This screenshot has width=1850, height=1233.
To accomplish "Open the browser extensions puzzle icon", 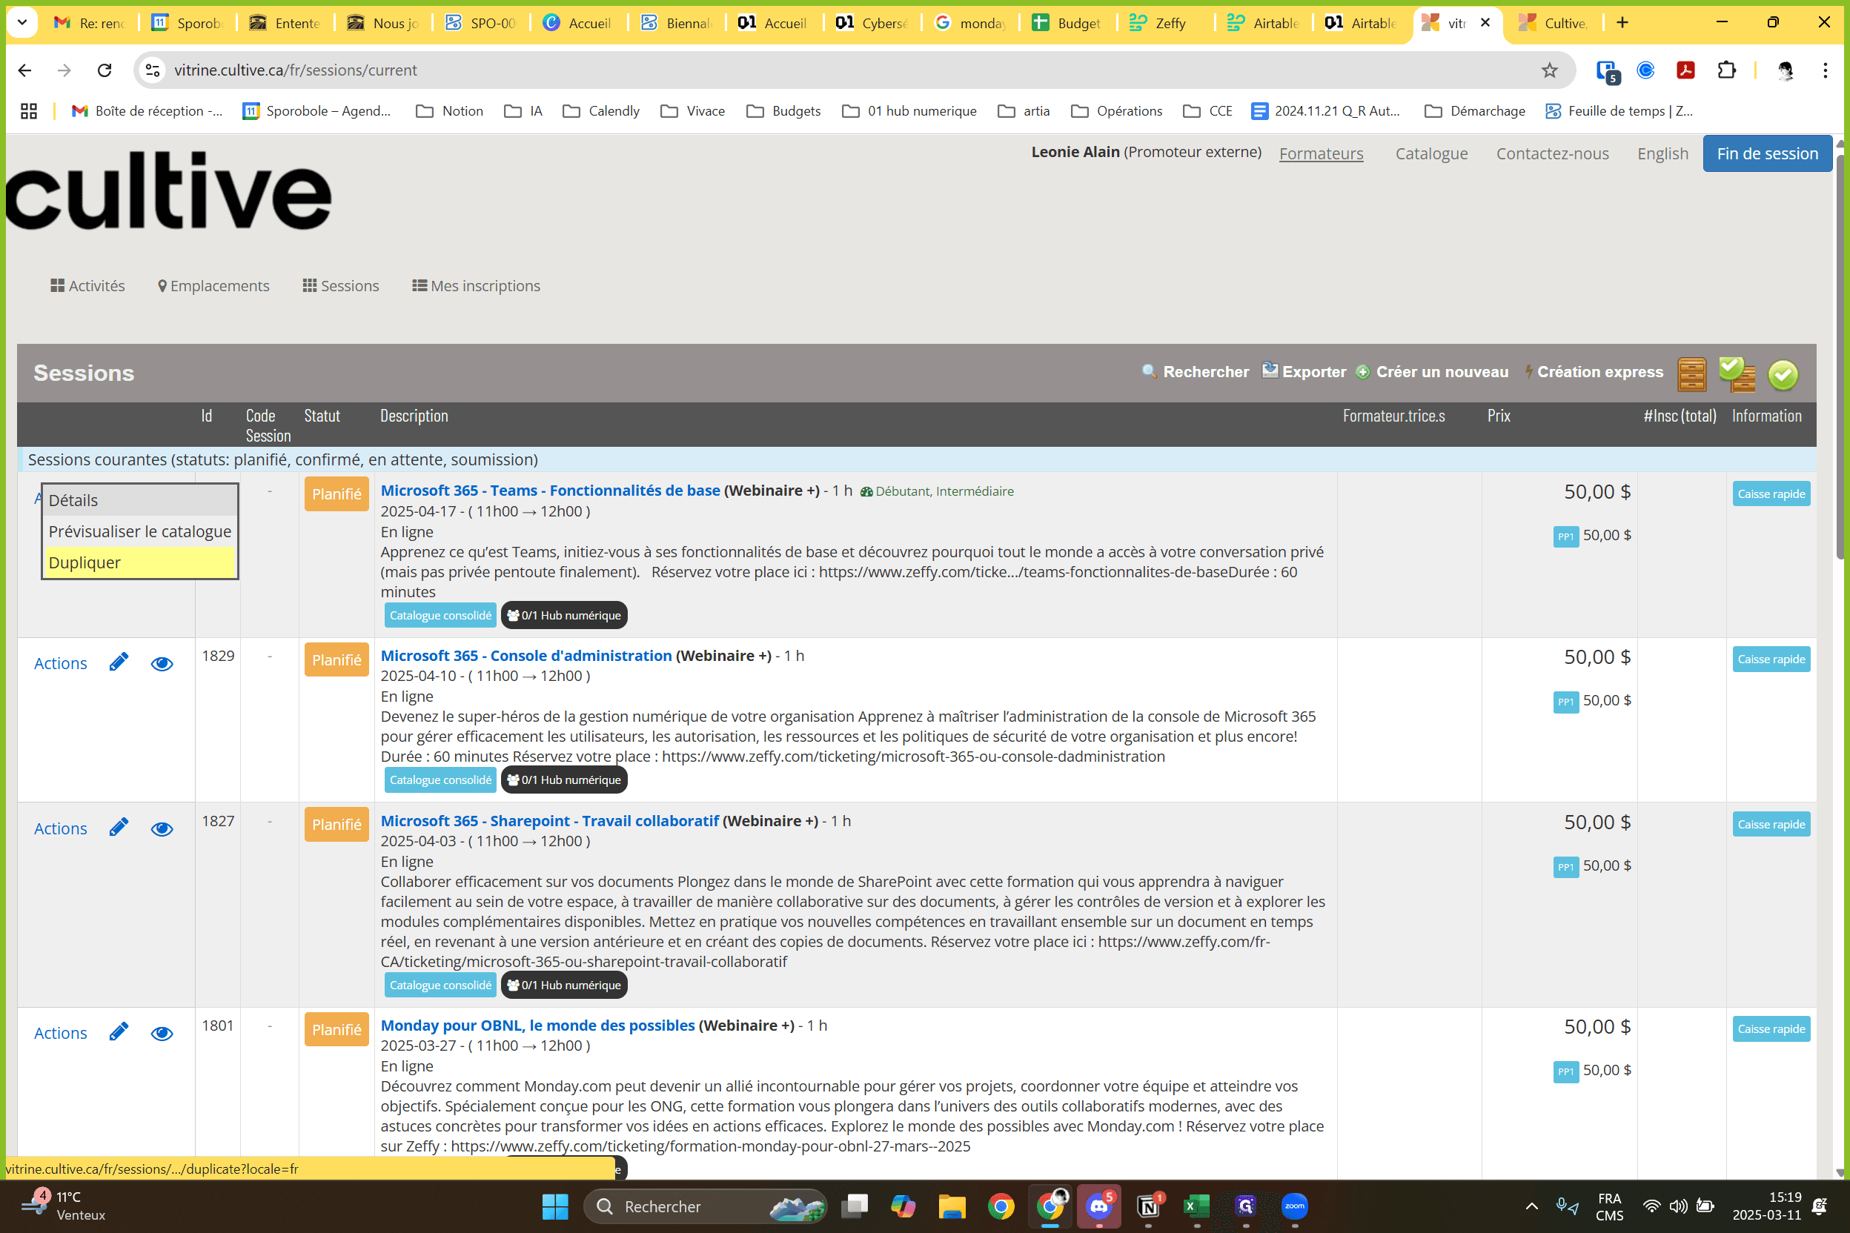I will (1726, 70).
